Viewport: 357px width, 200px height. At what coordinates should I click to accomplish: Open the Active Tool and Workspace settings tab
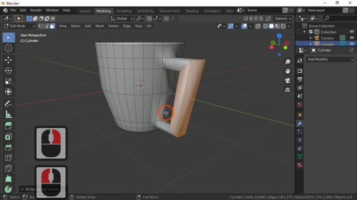(300, 61)
